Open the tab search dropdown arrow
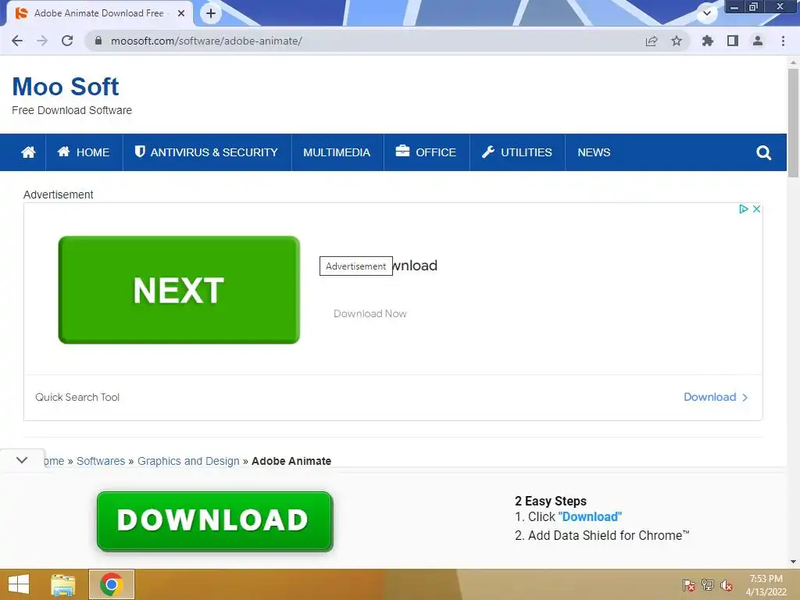 click(707, 13)
